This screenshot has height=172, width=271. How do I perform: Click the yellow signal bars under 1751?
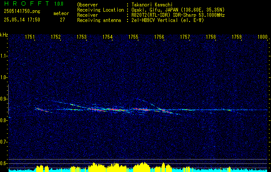coord(43,168)
